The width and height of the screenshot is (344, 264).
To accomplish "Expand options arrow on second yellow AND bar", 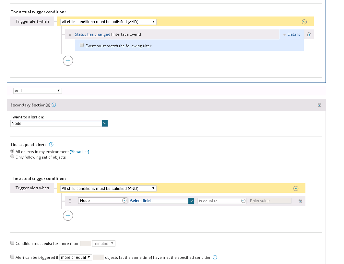I will click(x=296, y=189).
